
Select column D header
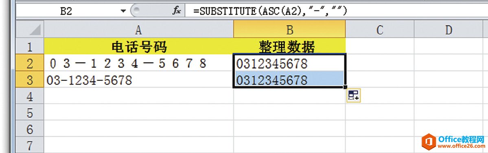pos(449,30)
